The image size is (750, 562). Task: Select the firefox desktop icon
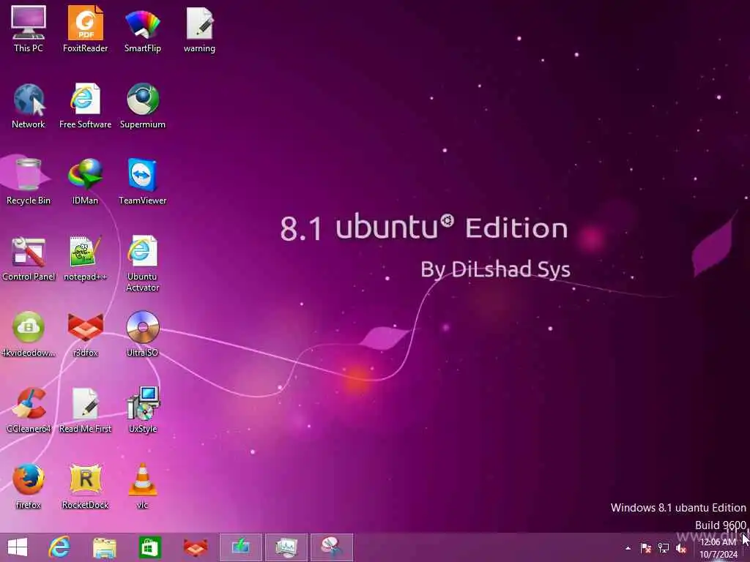tap(29, 486)
